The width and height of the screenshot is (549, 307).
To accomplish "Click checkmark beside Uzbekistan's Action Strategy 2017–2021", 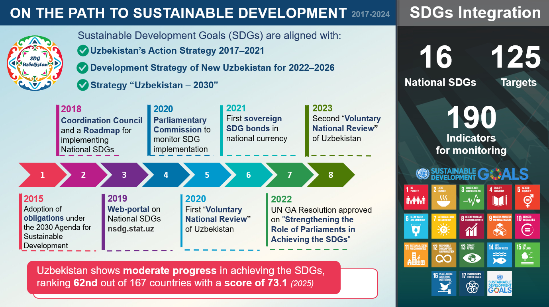I will coord(83,51).
